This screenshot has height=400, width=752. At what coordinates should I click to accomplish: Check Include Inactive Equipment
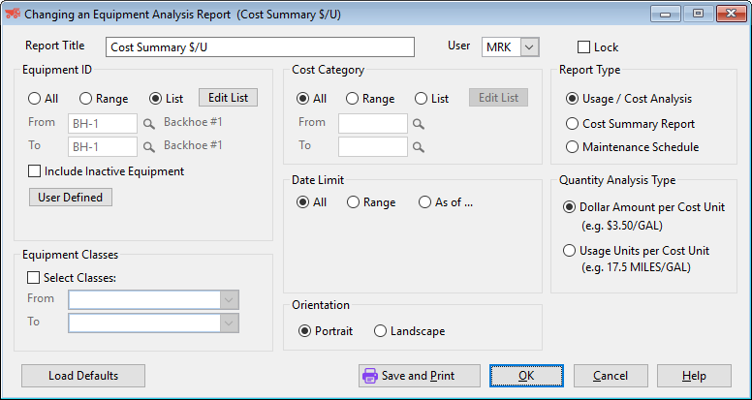[x=36, y=171]
